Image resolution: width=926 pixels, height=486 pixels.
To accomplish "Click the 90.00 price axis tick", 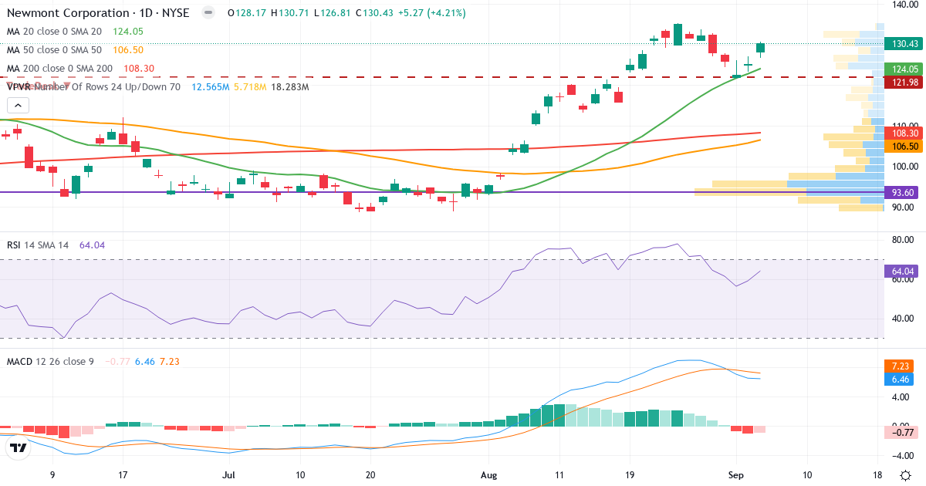I will [x=904, y=207].
